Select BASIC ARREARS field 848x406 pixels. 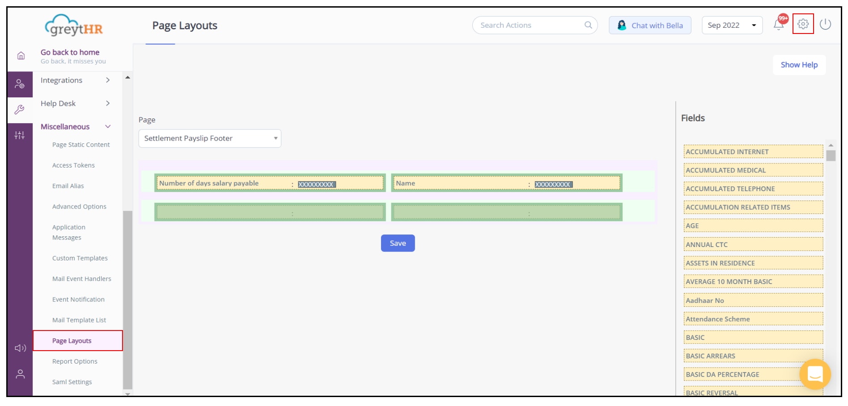753,356
